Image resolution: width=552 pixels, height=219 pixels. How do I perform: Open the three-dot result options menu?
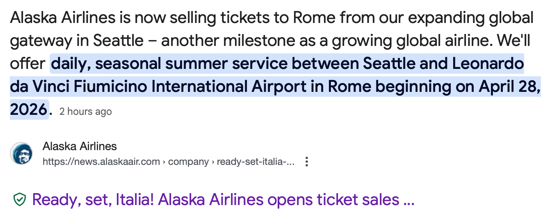pos(306,162)
